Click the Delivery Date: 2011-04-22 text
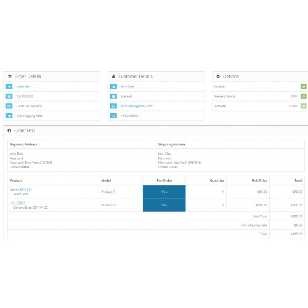This screenshot has width=308, height=308. click(x=30, y=208)
